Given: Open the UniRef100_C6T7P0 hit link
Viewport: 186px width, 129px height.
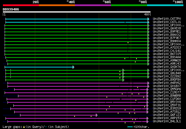Looking at the screenshot, I should [167, 19].
